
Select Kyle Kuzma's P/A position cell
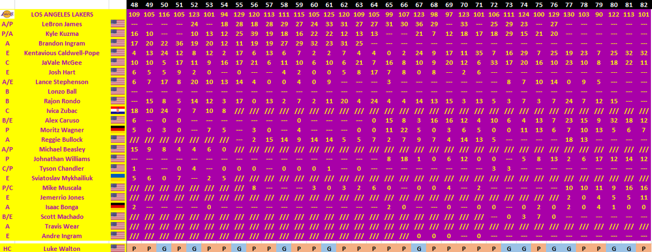coord(8,34)
